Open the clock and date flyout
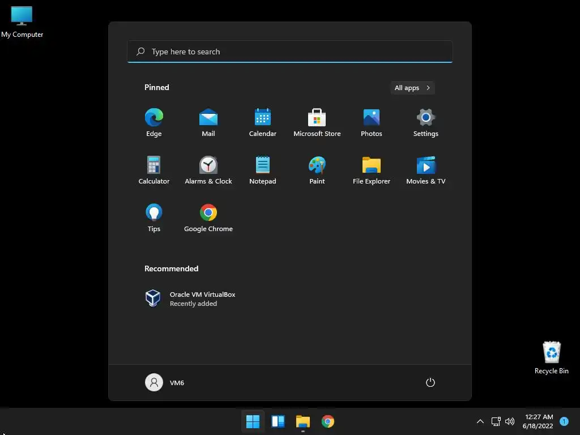The image size is (580, 435). coord(538,421)
